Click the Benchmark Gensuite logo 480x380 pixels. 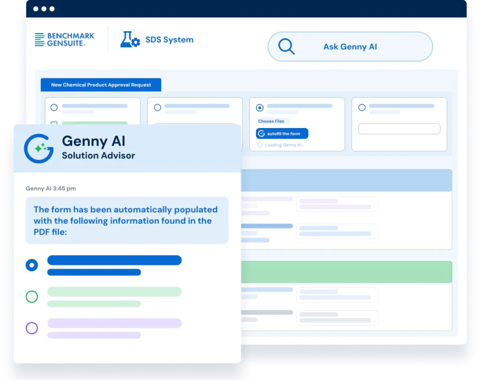65,39
